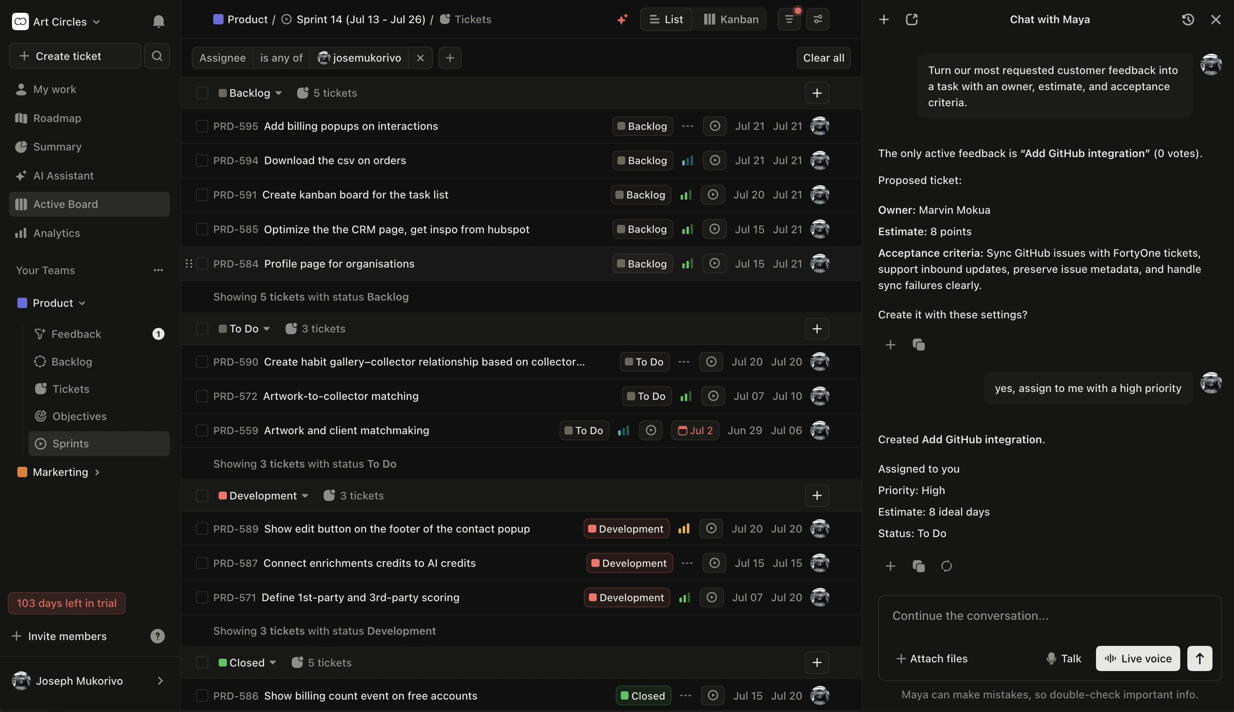
Task: Open ticket PRD-584 Profile page for organisations
Action: 339,263
